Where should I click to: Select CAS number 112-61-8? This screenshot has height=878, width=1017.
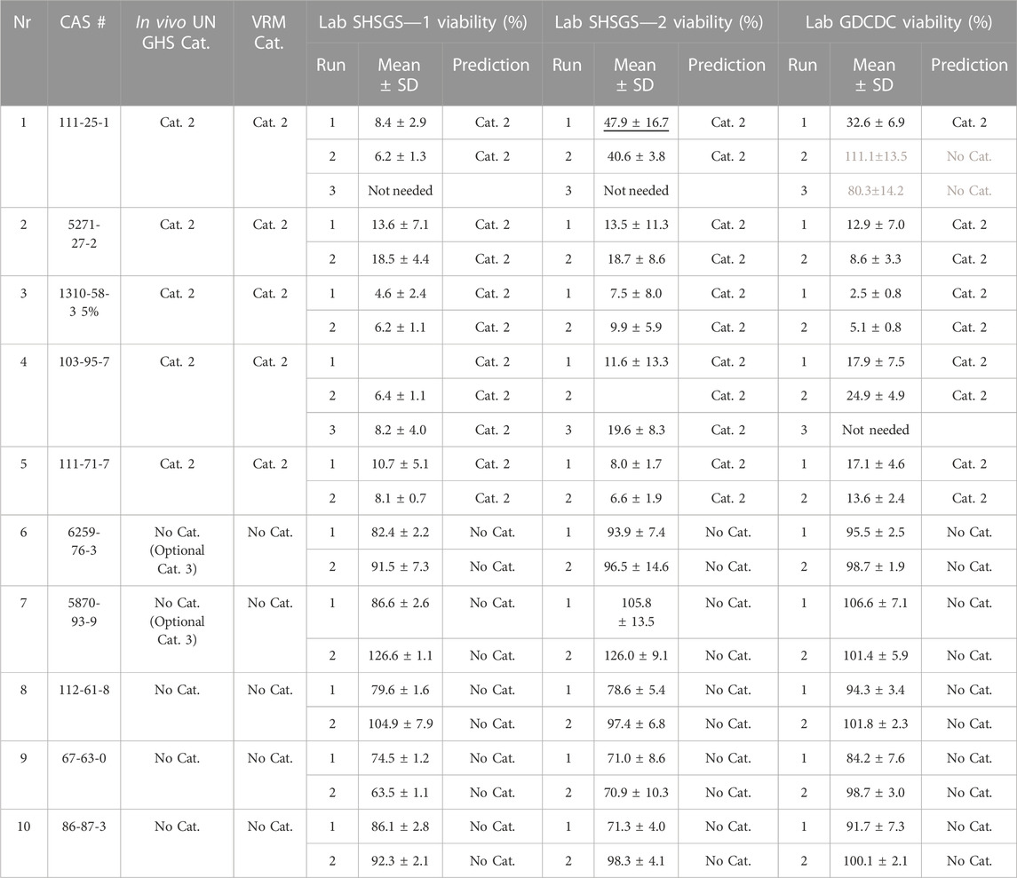(x=83, y=690)
